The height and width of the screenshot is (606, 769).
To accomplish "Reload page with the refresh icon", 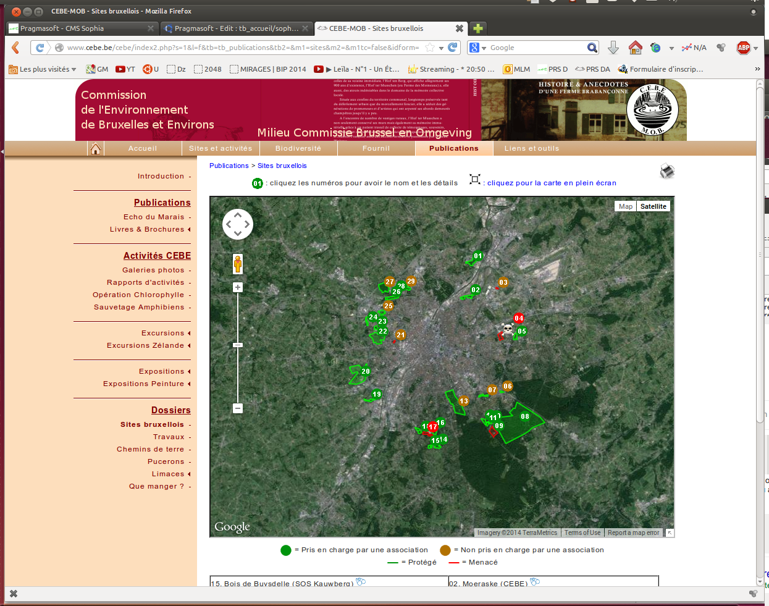I will [x=453, y=48].
